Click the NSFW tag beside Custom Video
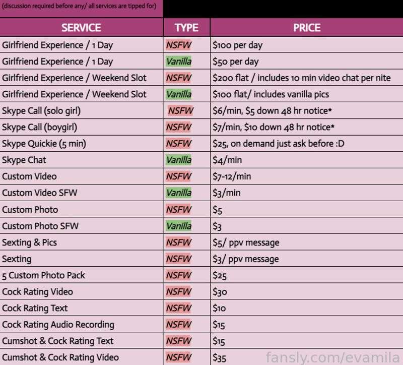 (178, 176)
